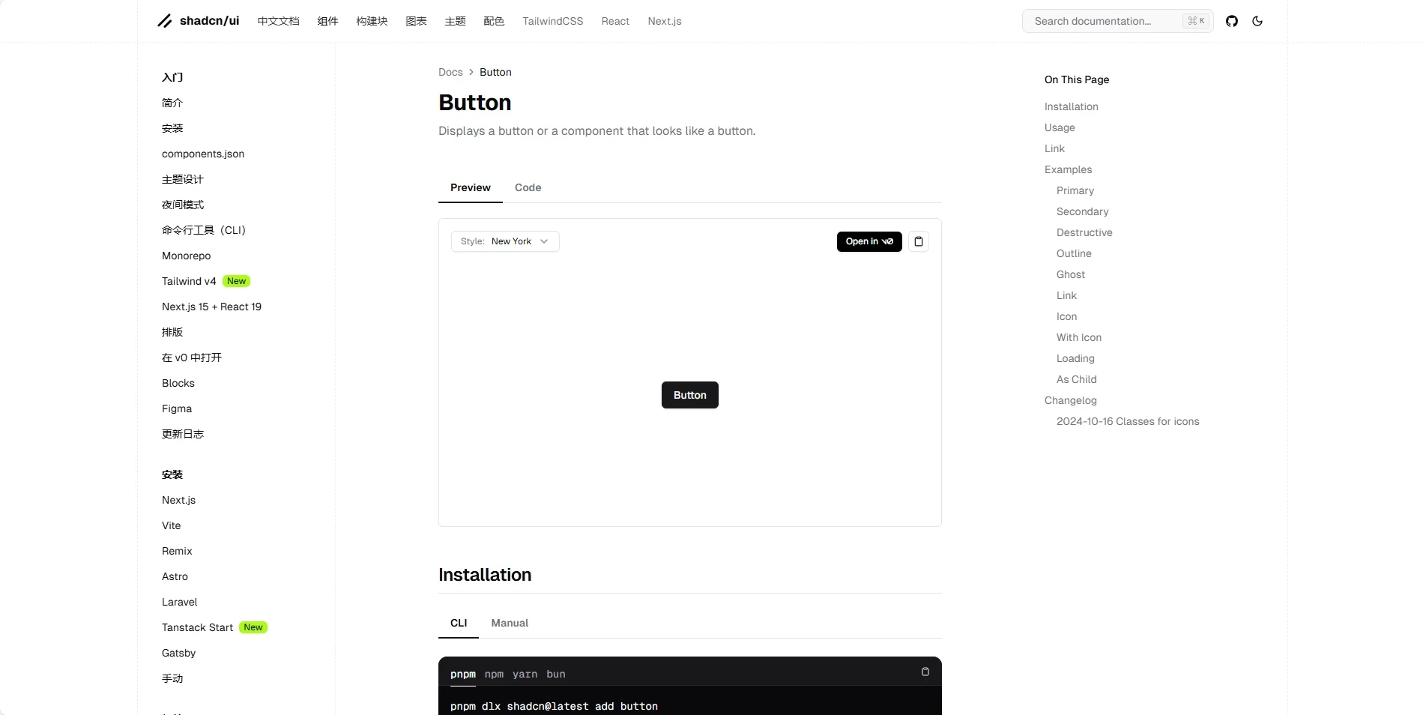Open the 组件 navigation menu item
Viewport: 1426px width, 715px height.
(327, 21)
